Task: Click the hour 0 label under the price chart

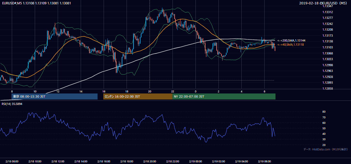Action: point(196,91)
